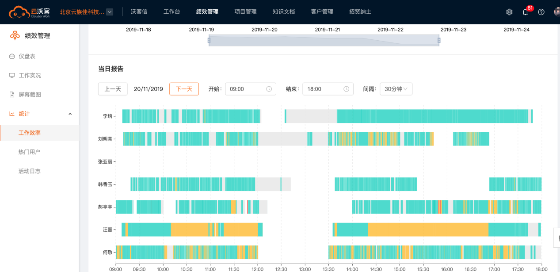560x272 pixels.
Task: Open the 间隔 30分钟 interval dropdown
Action: coord(396,89)
